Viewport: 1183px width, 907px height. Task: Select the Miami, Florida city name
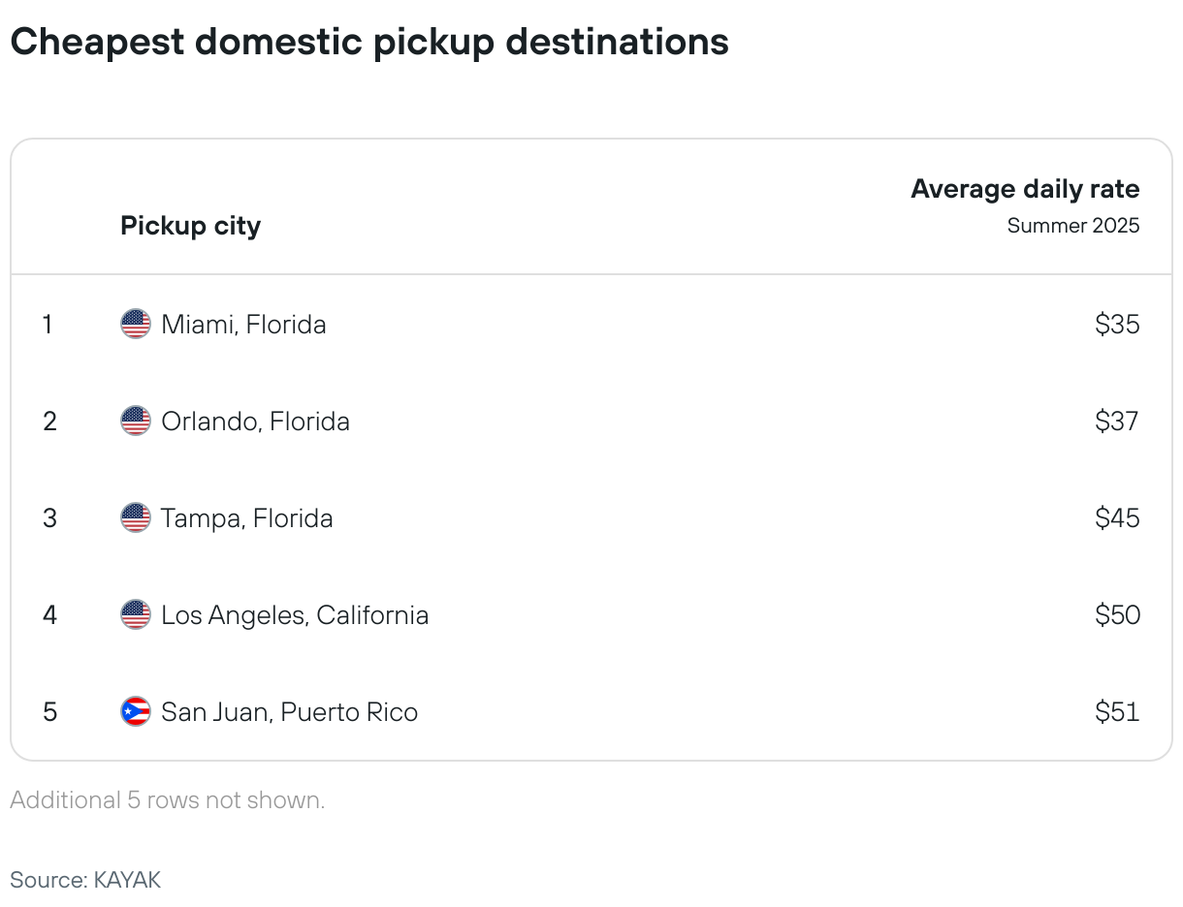(243, 324)
